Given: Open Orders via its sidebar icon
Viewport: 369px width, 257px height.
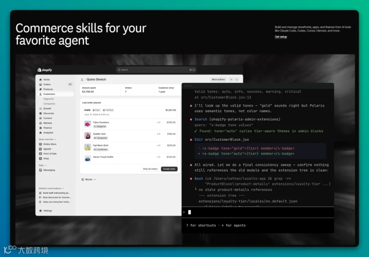Looking at the screenshot, I should (x=41, y=84).
